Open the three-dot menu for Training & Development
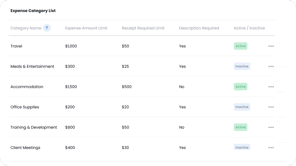This screenshot has height=166, width=296. [271, 127]
